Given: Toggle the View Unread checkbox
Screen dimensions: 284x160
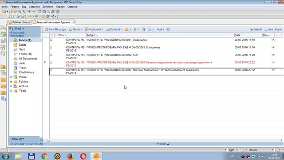Looking at the screenshot, I should (266, 30).
